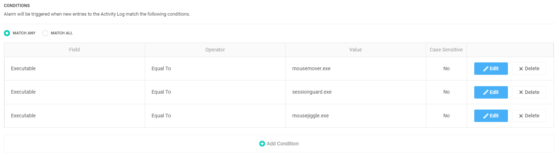The height and width of the screenshot is (156, 559).
Task: Click X icon to delete mousemover.exe condition
Action: tap(521, 69)
